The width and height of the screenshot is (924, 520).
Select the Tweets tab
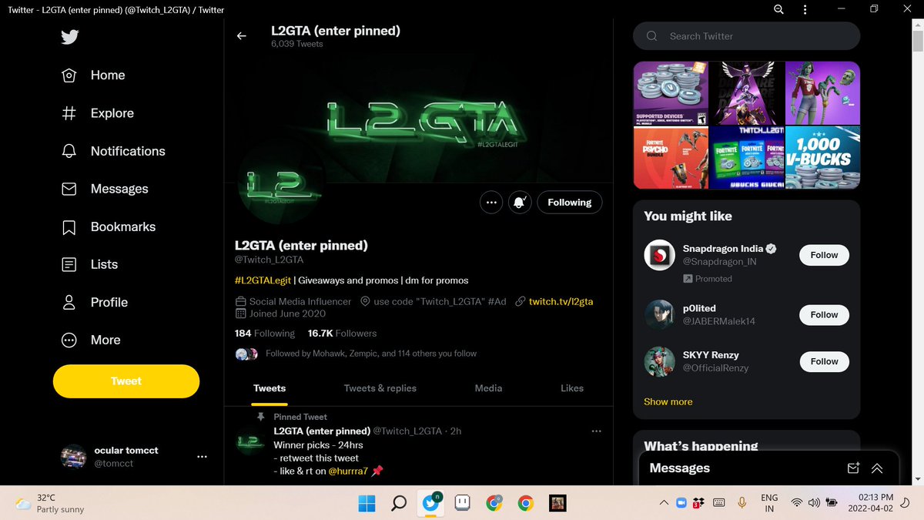(x=269, y=388)
